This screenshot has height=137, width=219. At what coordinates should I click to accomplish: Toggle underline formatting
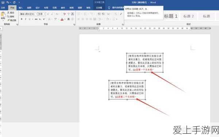pos(30,19)
